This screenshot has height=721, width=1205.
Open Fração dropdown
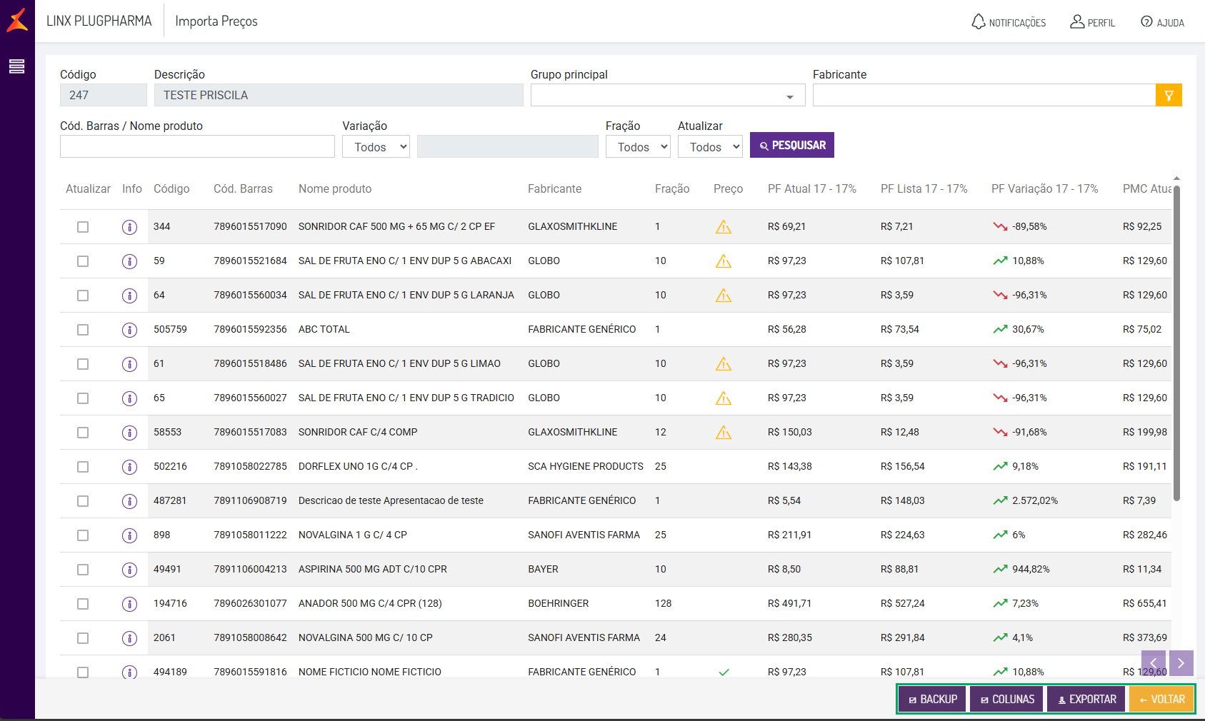[638, 146]
